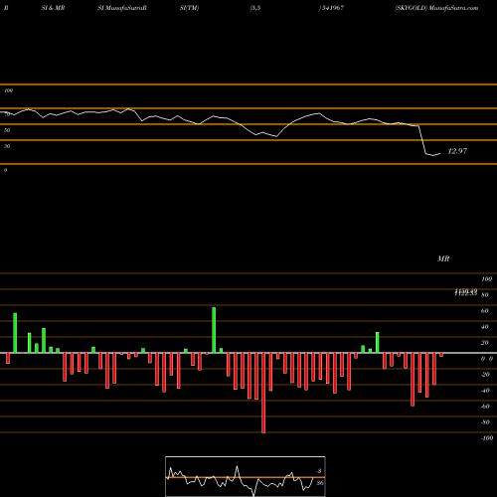The image size is (497, 497).
Task: Click the 50 label on RSI axis
Action: point(7,130)
